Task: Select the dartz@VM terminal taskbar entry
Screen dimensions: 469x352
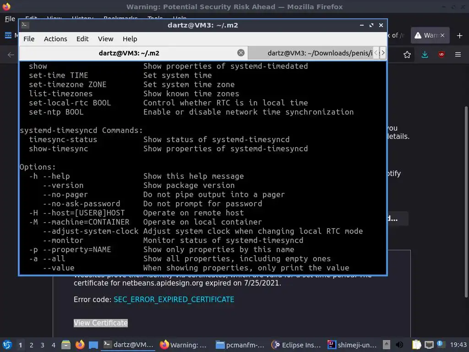Action: pos(128,345)
